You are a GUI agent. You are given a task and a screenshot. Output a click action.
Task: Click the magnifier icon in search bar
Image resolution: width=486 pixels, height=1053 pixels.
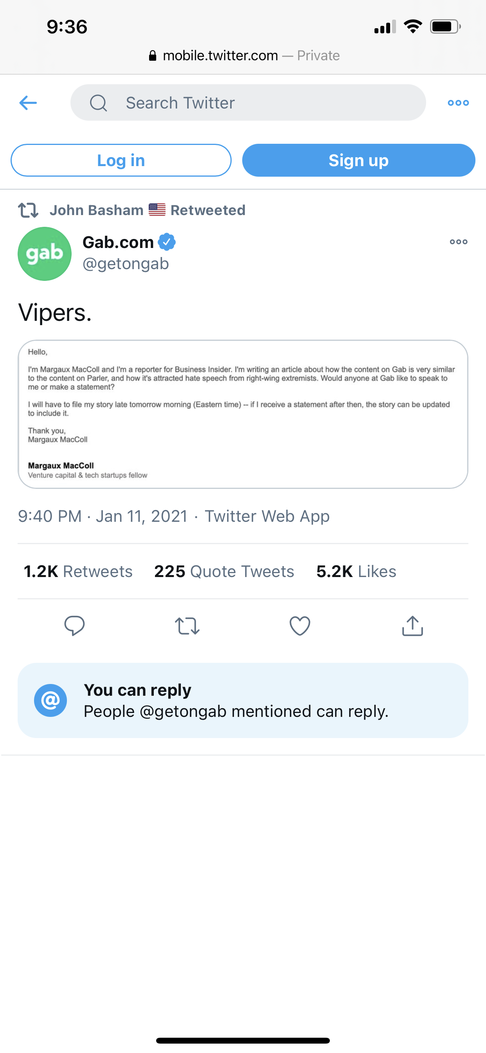click(x=99, y=103)
